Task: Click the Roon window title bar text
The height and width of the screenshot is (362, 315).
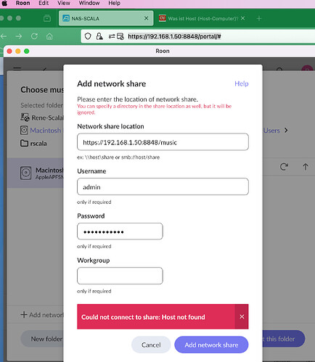Action: (x=163, y=51)
